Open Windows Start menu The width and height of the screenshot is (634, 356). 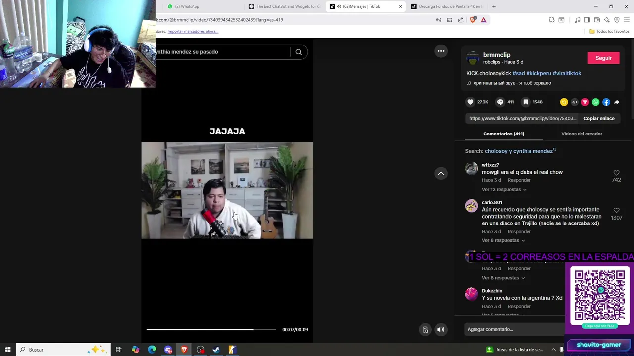[x=8, y=350]
